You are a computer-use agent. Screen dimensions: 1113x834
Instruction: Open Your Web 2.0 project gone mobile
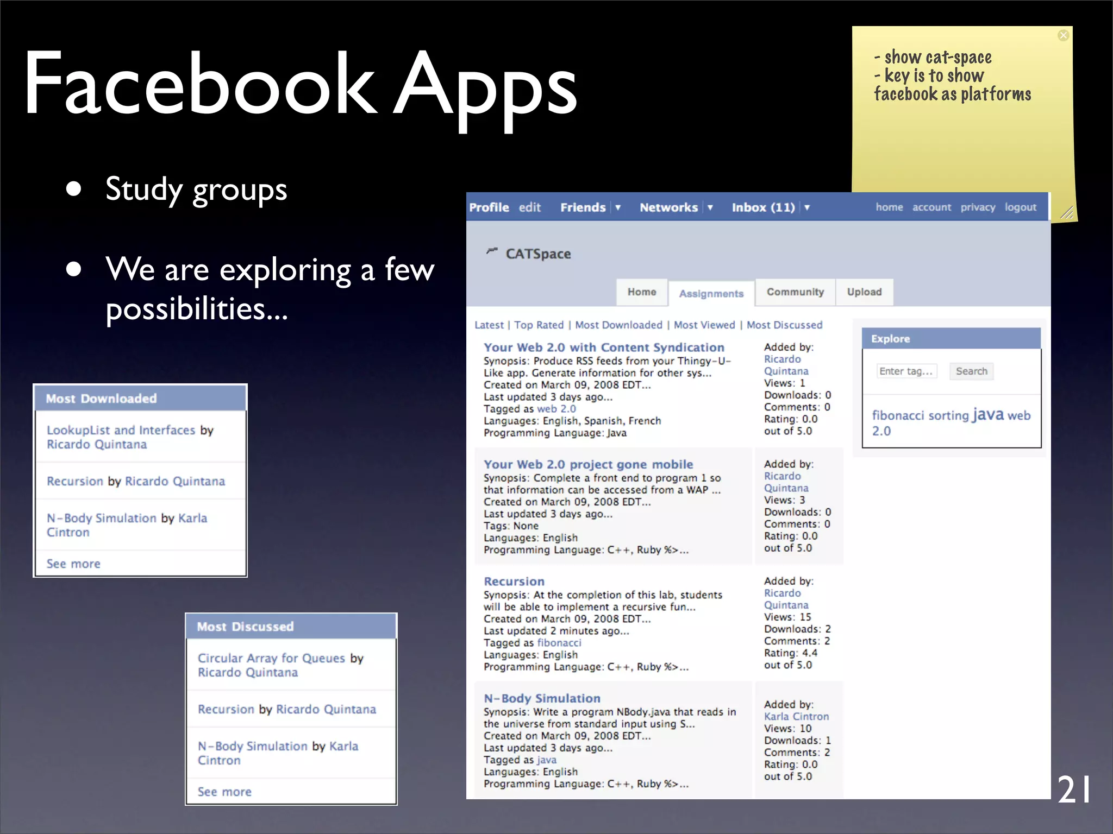point(588,465)
